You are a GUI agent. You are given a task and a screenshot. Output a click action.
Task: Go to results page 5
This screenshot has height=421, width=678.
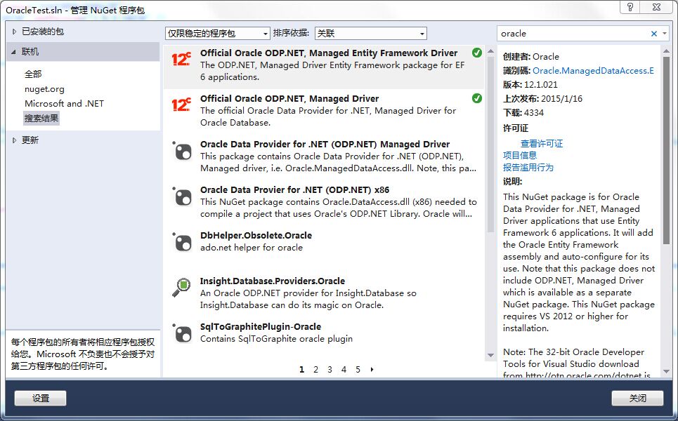(x=358, y=370)
